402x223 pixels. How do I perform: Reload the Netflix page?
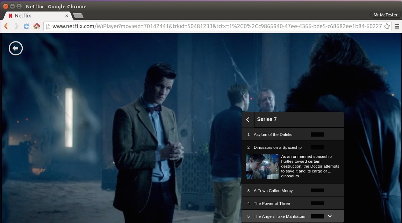27,26
